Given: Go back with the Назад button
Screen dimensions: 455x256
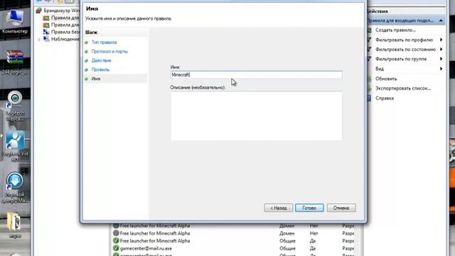Looking at the screenshot, I should (278, 208).
